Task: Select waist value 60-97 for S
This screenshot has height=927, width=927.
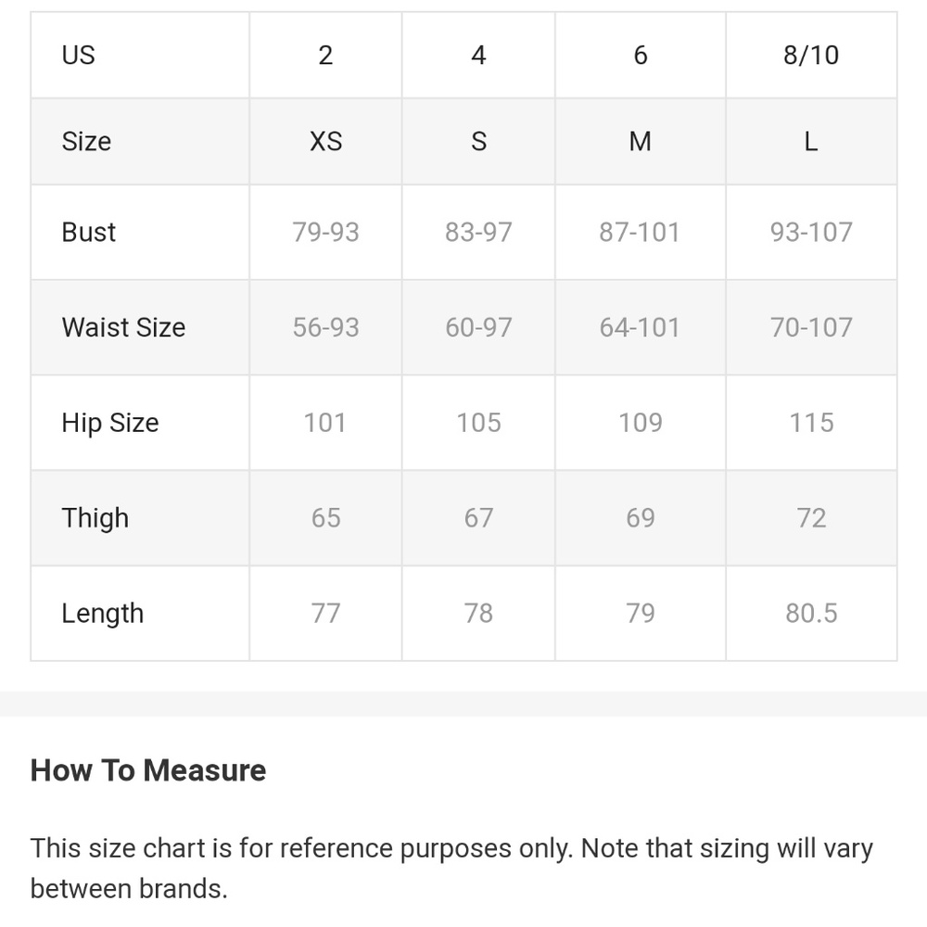Action: pos(478,327)
